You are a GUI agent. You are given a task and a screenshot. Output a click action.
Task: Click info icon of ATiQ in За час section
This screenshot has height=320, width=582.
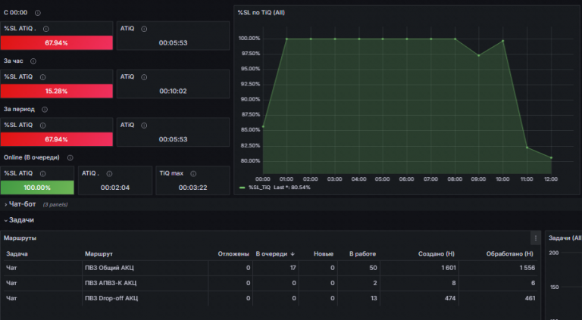(144, 77)
